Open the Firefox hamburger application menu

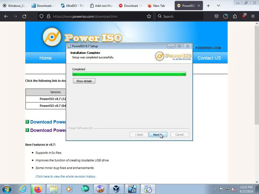253,16
